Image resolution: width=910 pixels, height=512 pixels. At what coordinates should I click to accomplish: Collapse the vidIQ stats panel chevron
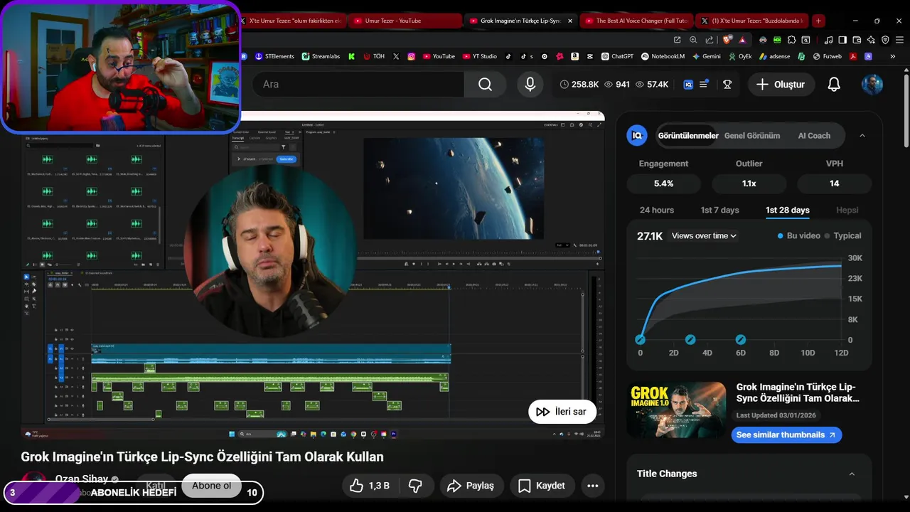(862, 135)
